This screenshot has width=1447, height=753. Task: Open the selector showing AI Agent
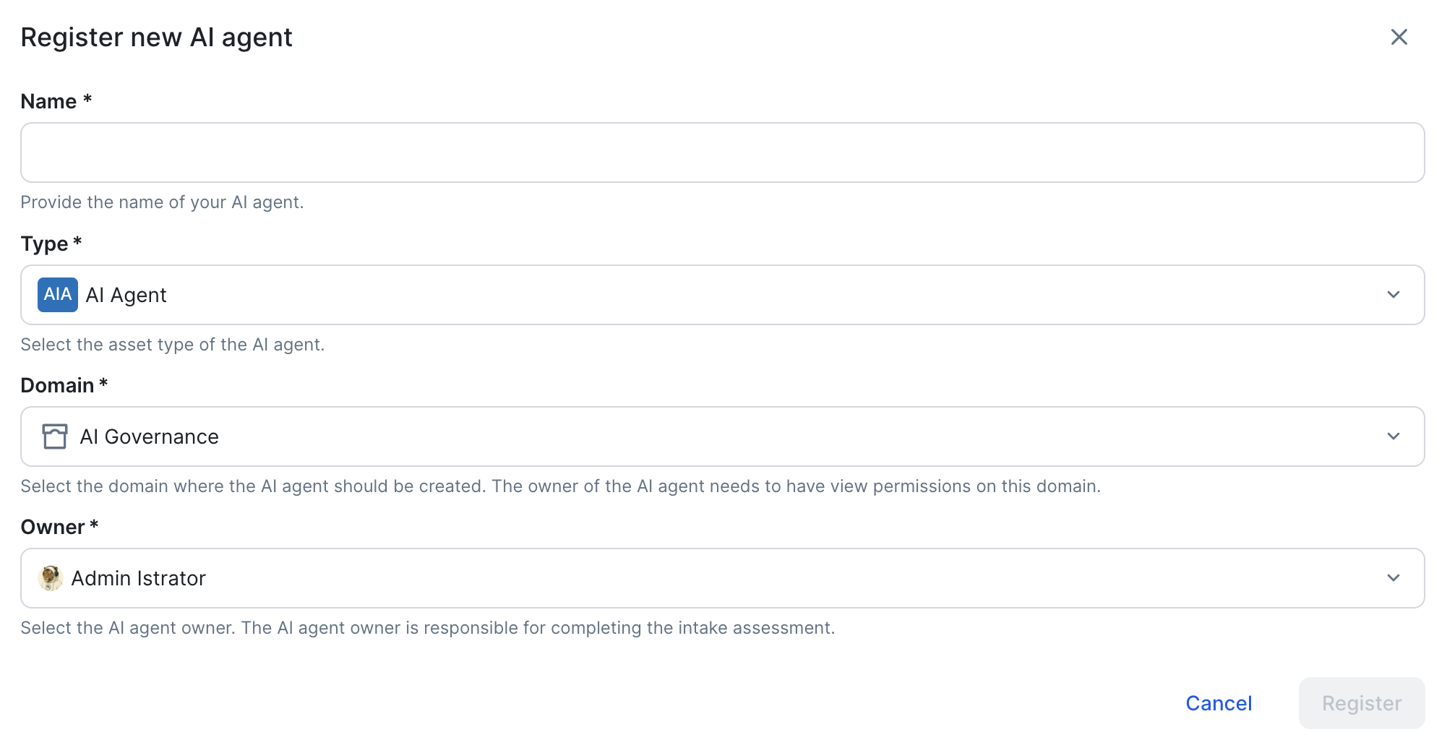(723, 295)
